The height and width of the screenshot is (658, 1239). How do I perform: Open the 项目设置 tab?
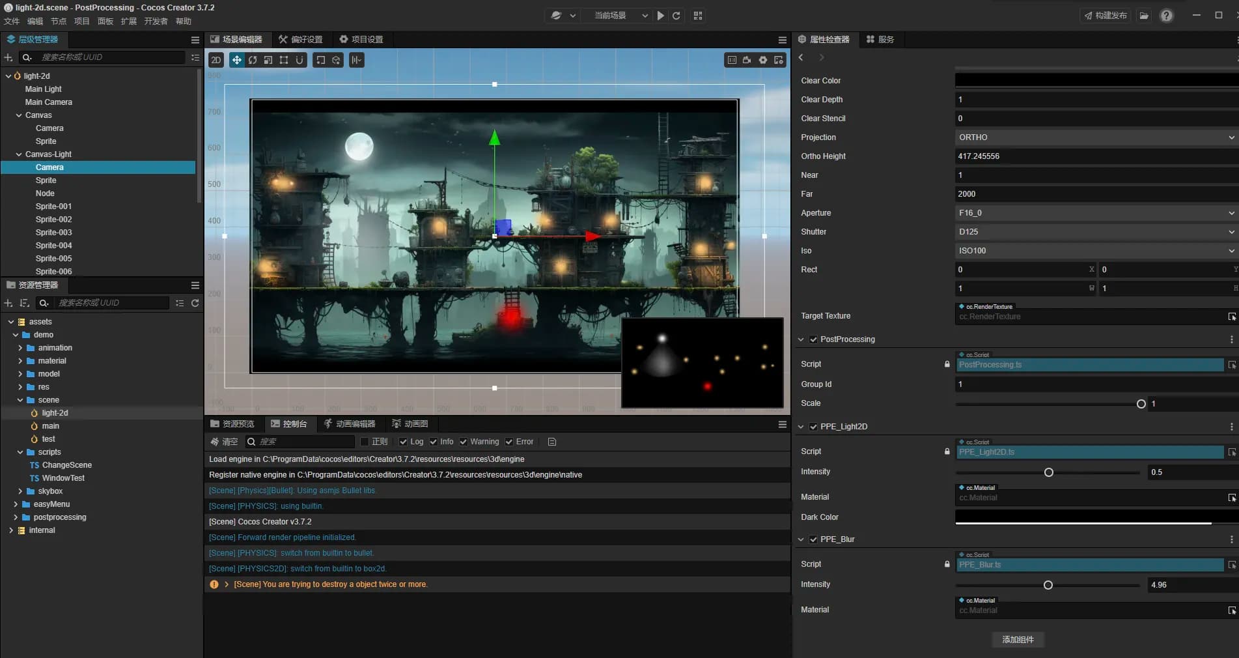point(361,40)
